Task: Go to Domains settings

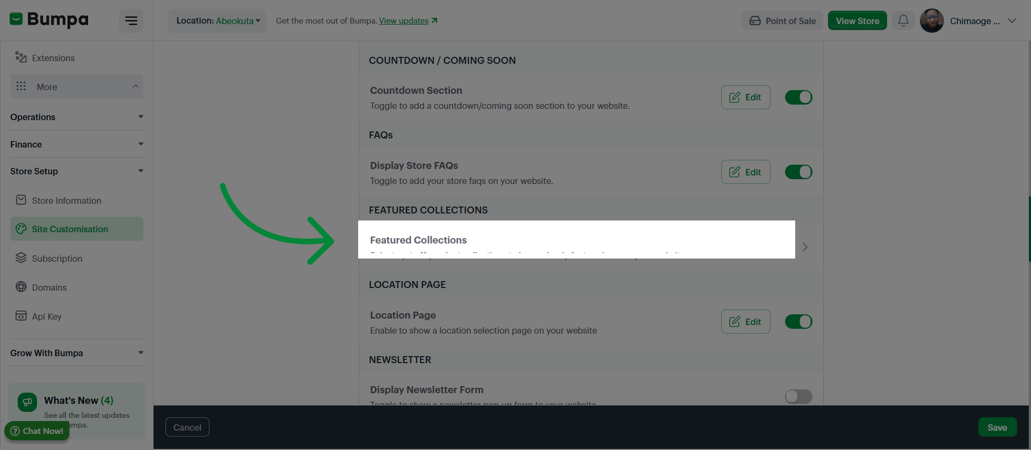Action: pos(77,287)
